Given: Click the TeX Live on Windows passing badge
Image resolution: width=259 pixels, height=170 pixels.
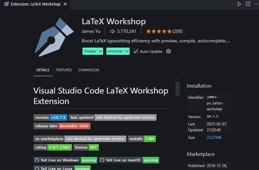Looking at the screenshot, I should pyautogui.click(x=65, y=160).
